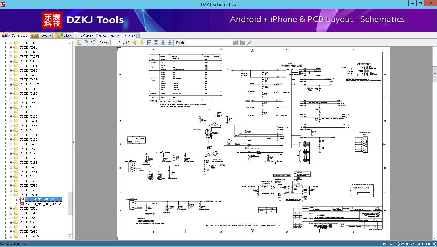Click the DZKJ Schematics app icon in title bar
This screenshot has width=437, height=247.
pyautogui.click(x=3, y=4)
